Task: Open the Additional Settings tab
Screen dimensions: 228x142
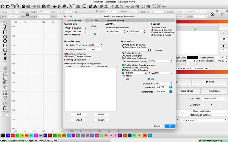Action: tap(116, 20)
